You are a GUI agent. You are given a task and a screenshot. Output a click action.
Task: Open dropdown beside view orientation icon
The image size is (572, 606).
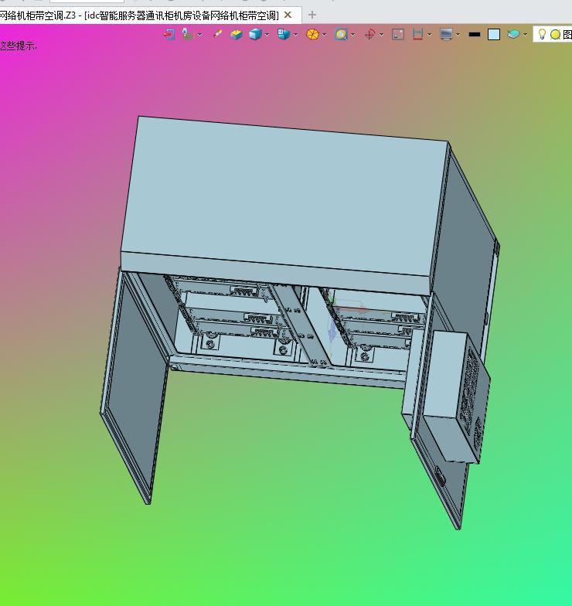tap(295, 35)
